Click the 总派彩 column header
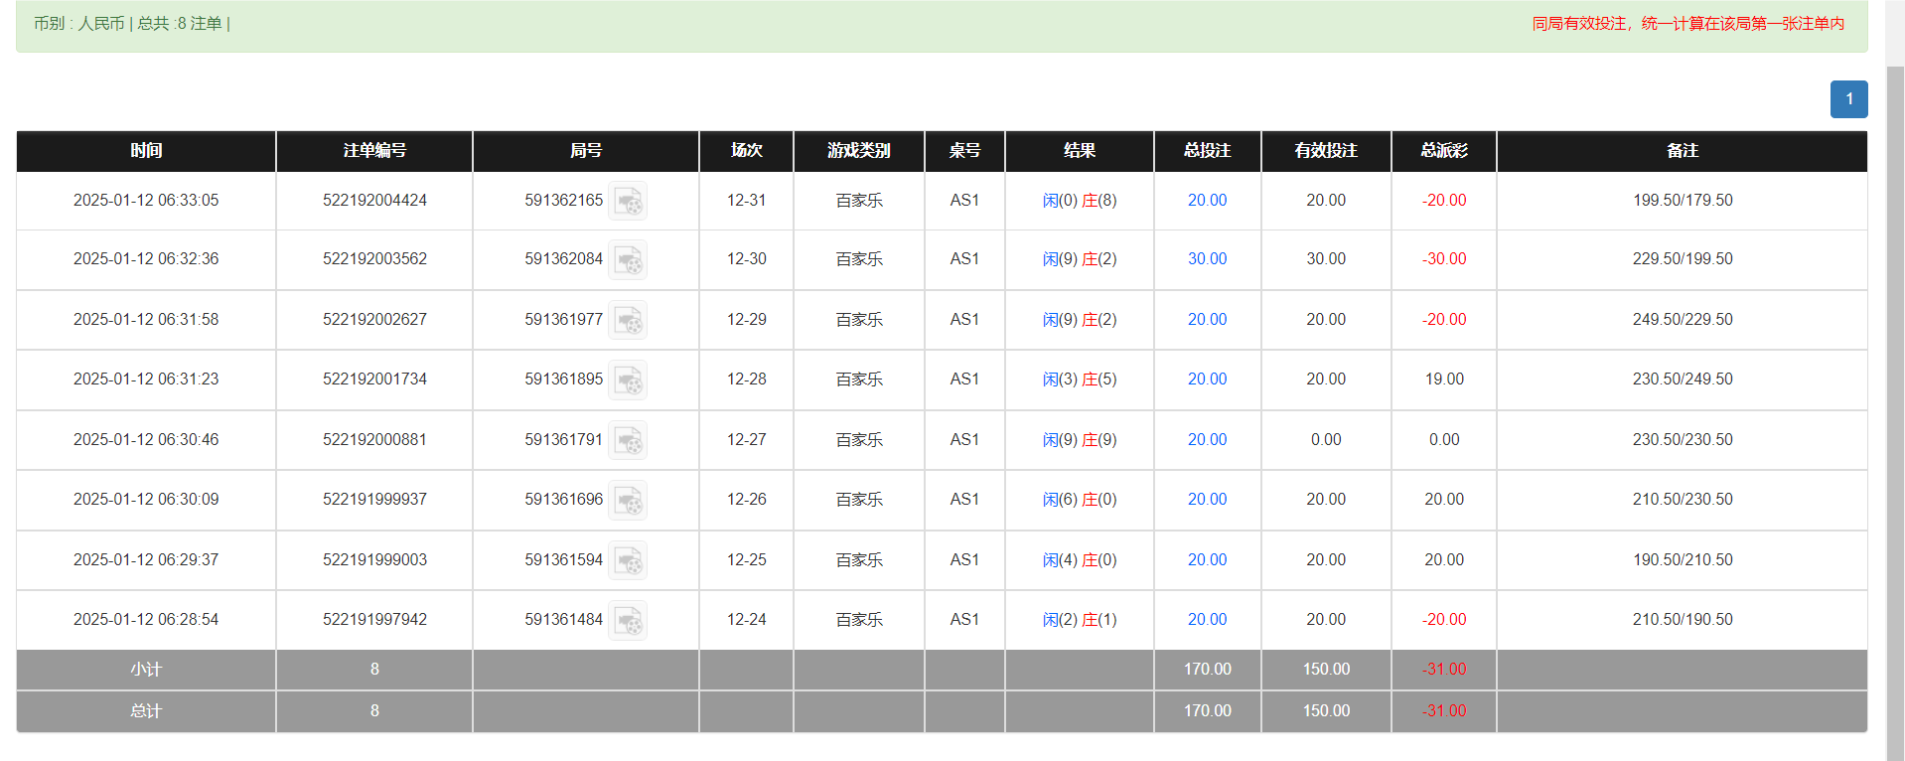This screenshot has height=761, width=1905. click(x=1443, y=151)
